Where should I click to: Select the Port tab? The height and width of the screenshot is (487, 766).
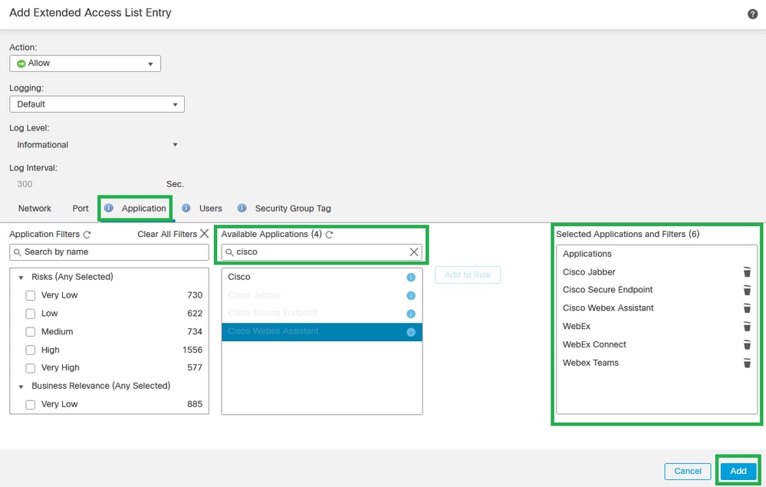80,208
